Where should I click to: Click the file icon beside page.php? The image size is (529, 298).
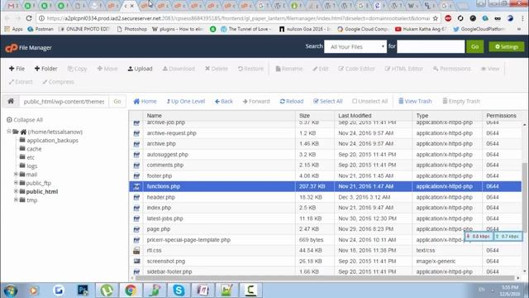136,229
